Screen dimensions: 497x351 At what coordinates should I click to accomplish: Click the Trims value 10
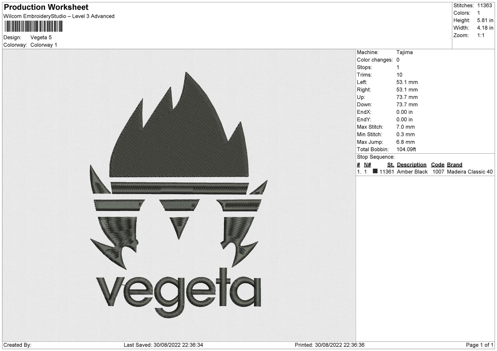click(x=399, y=75)
